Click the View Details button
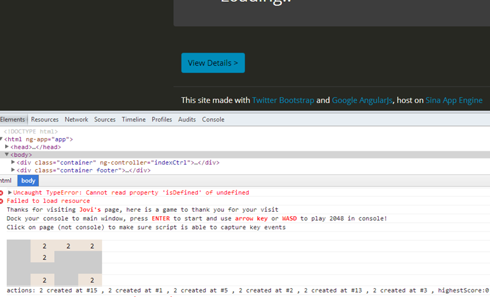Image resolution: width=490 pixels, height=297 pixels. tap(213, 63)
